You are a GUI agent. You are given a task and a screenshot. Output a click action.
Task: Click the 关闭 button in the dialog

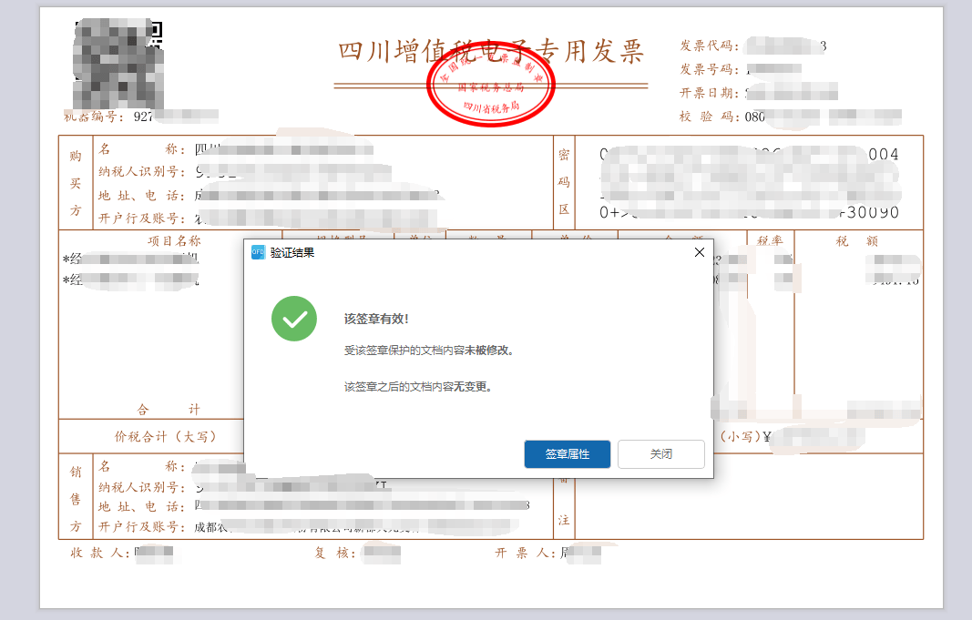click(x=660, y=454)
